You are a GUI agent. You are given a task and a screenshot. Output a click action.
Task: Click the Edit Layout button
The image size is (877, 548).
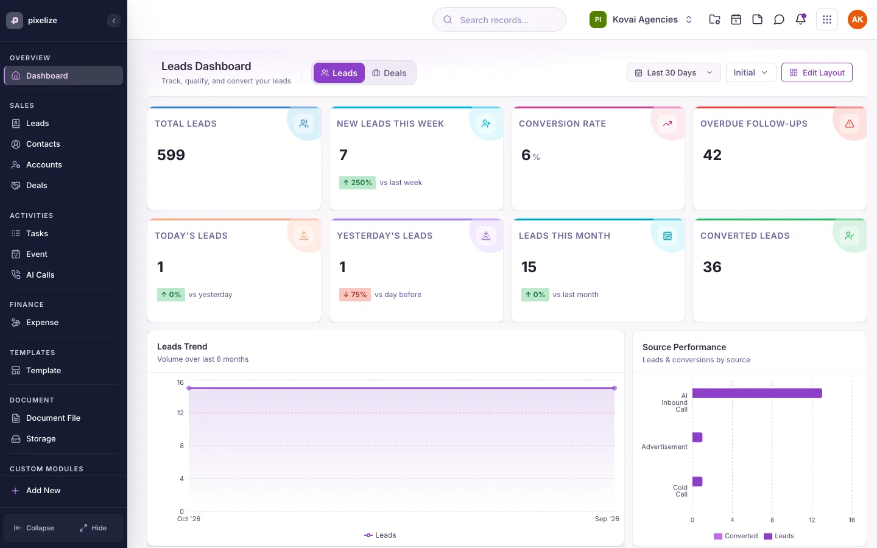point(817,72)
